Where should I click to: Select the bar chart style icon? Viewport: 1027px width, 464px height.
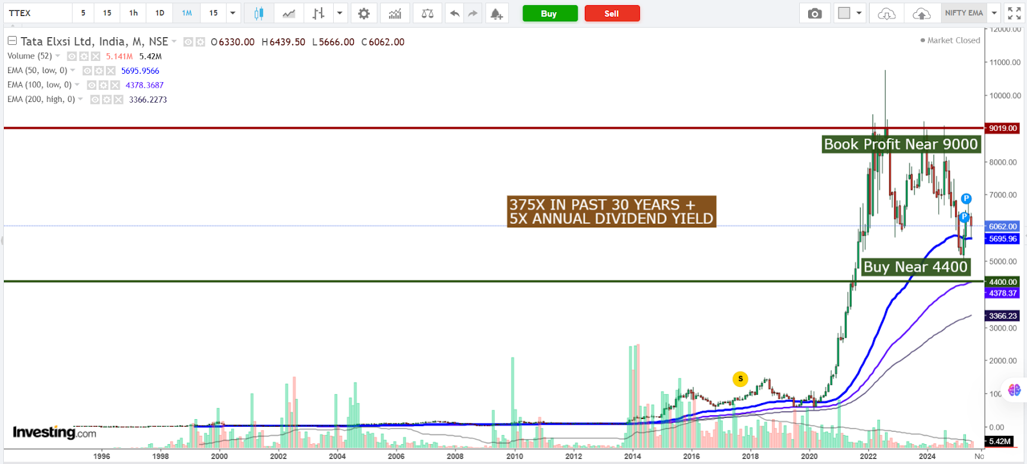318,13
